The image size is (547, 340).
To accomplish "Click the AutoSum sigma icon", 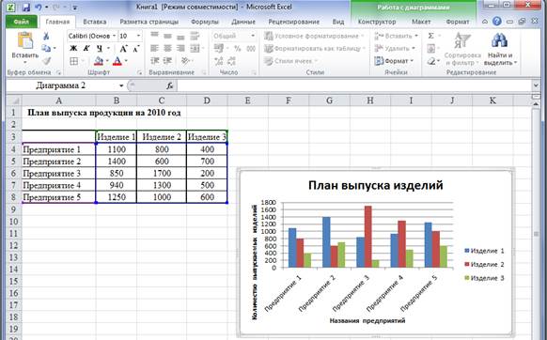I will point(431,36).
